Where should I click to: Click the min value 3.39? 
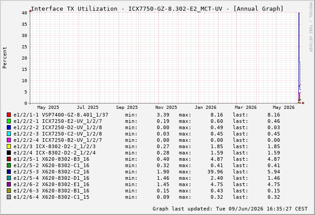click(163, 115)
